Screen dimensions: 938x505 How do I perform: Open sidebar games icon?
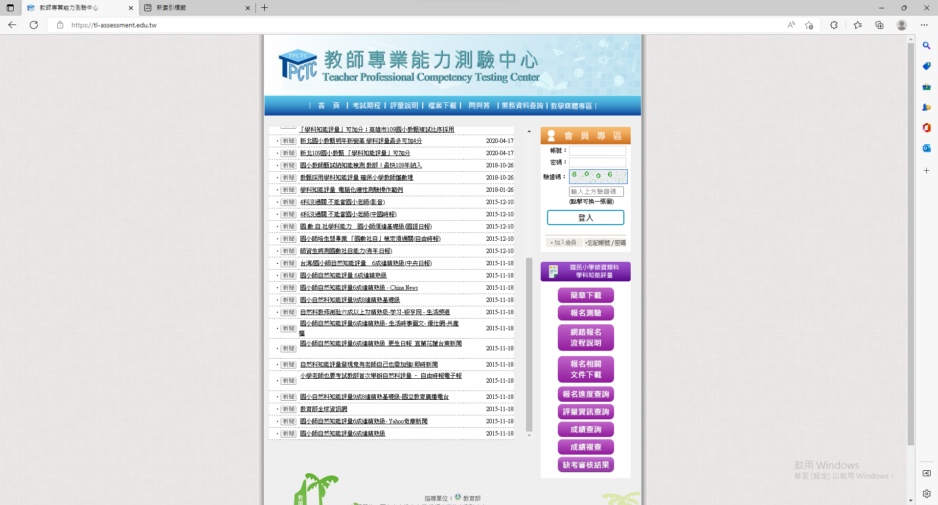click(x=926, y=107)
